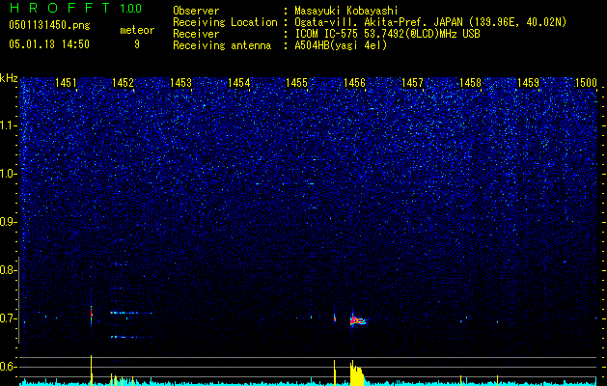Click the 1451 time marker
This screenshot has height=386, width=607.
[x=66, y=82]
